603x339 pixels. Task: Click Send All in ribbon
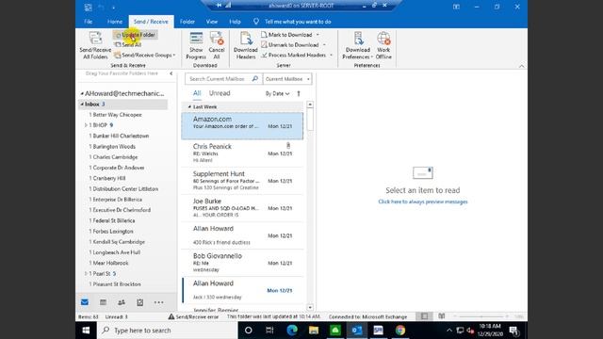(128, 44)
